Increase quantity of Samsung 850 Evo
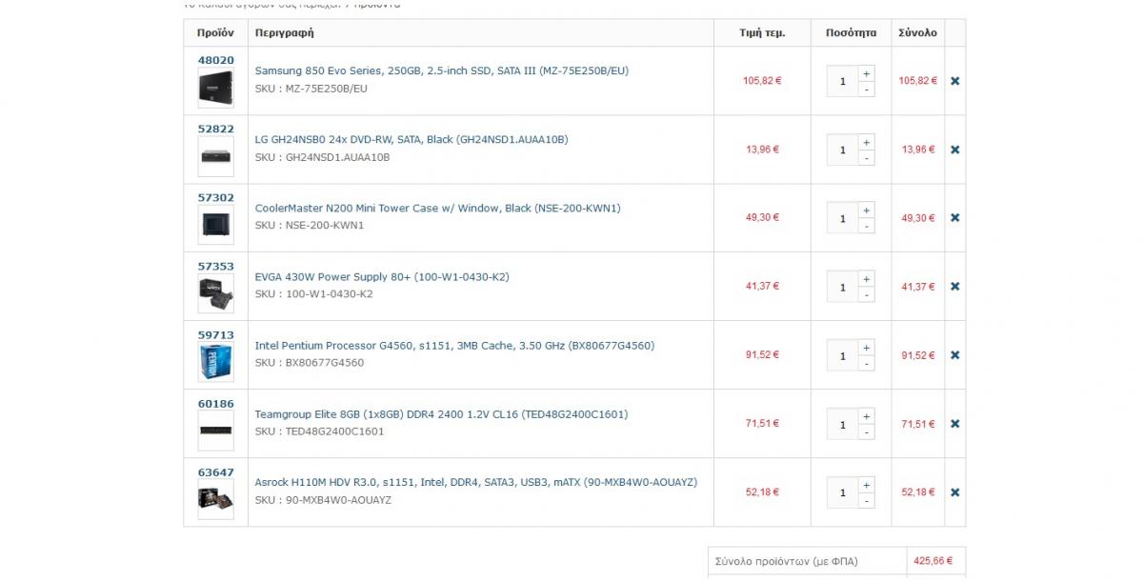The image size is (1143, 582). point(866,73)
